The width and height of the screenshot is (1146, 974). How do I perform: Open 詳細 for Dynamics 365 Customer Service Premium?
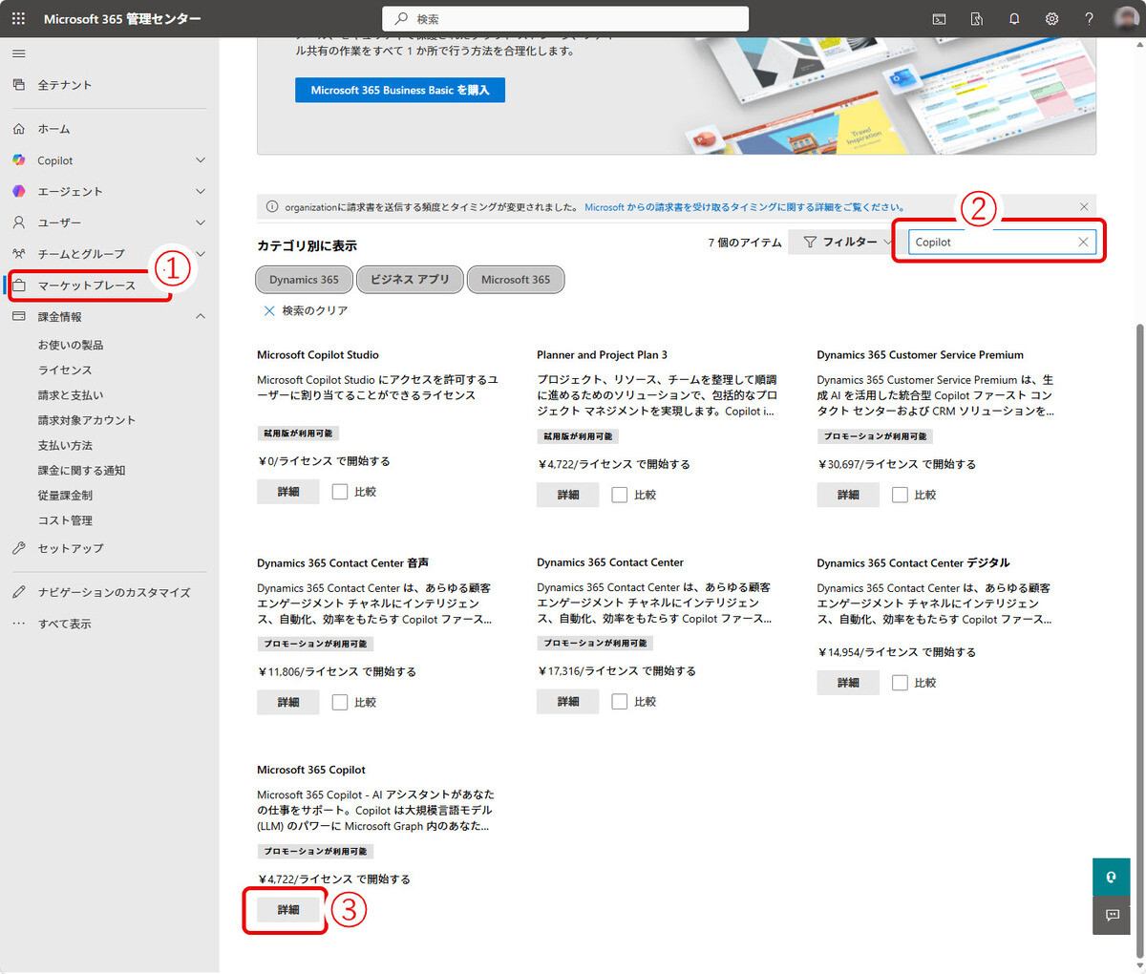coord(848,495)
